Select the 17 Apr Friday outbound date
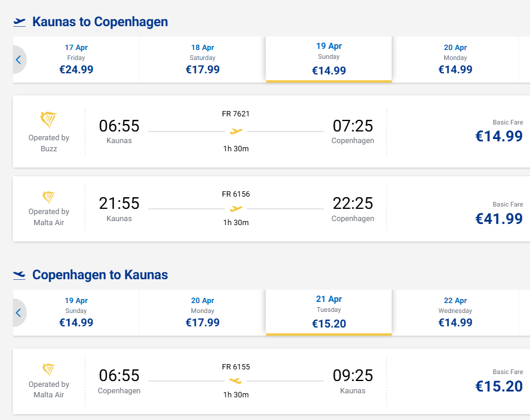This screenshot has width=530, height=420. [x=76, y=60]
